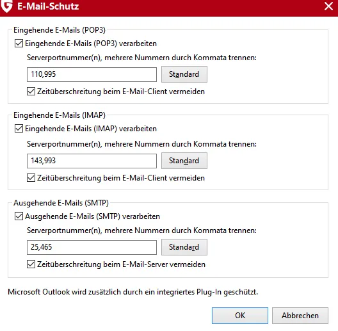This screenshot has height=331, width=338.
Task: Toggle 'Ausgehende E-Mails (SMTP) verarbeiten' checkbox
Action: tap(19, 216)
